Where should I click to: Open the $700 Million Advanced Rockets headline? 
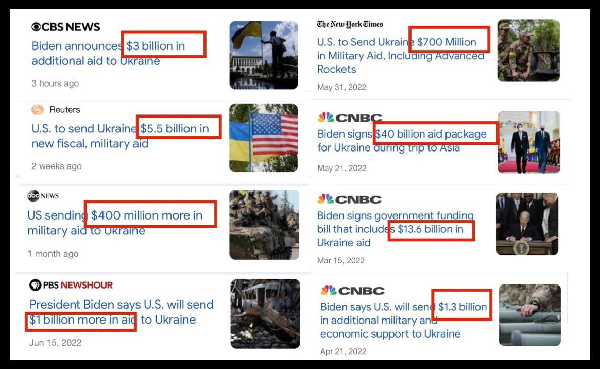click(x=401, y=56)
